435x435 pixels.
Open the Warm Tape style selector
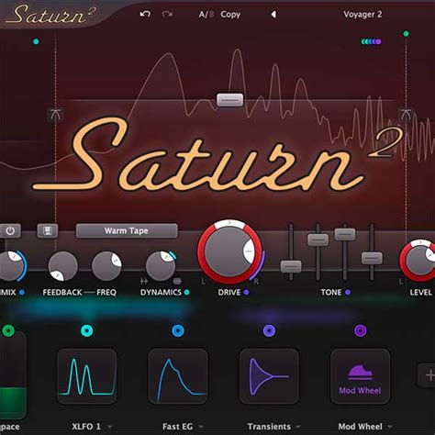(x=127, y=230)
